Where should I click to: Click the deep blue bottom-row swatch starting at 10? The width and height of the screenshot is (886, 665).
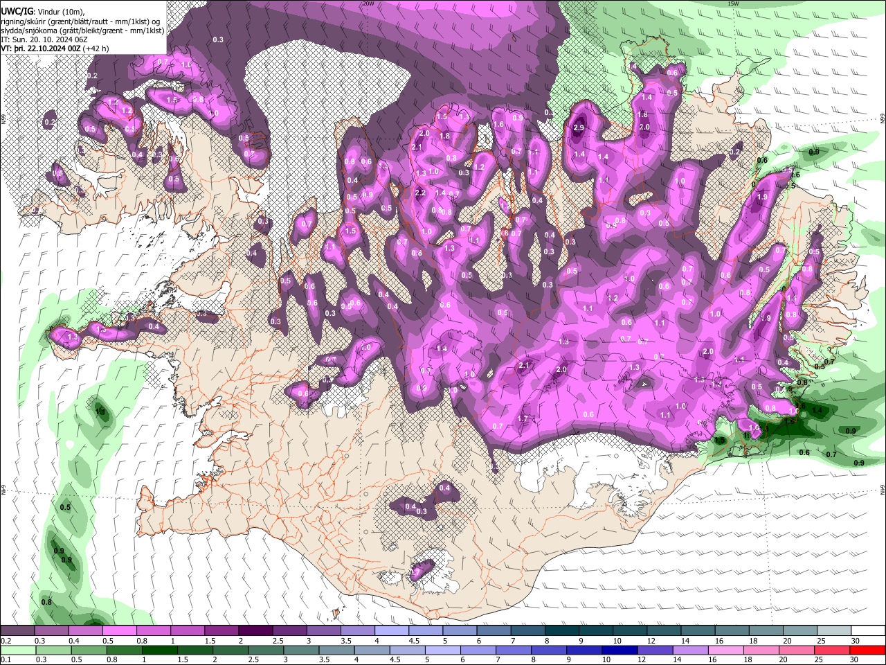(620, 650)
